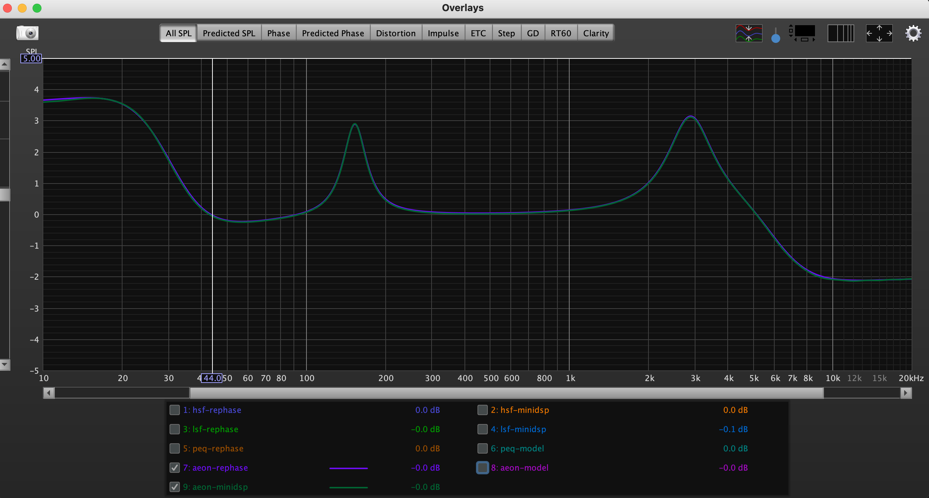
Task: Enable the 8: aeon-model trace checkbox
Action: (483, 468)
